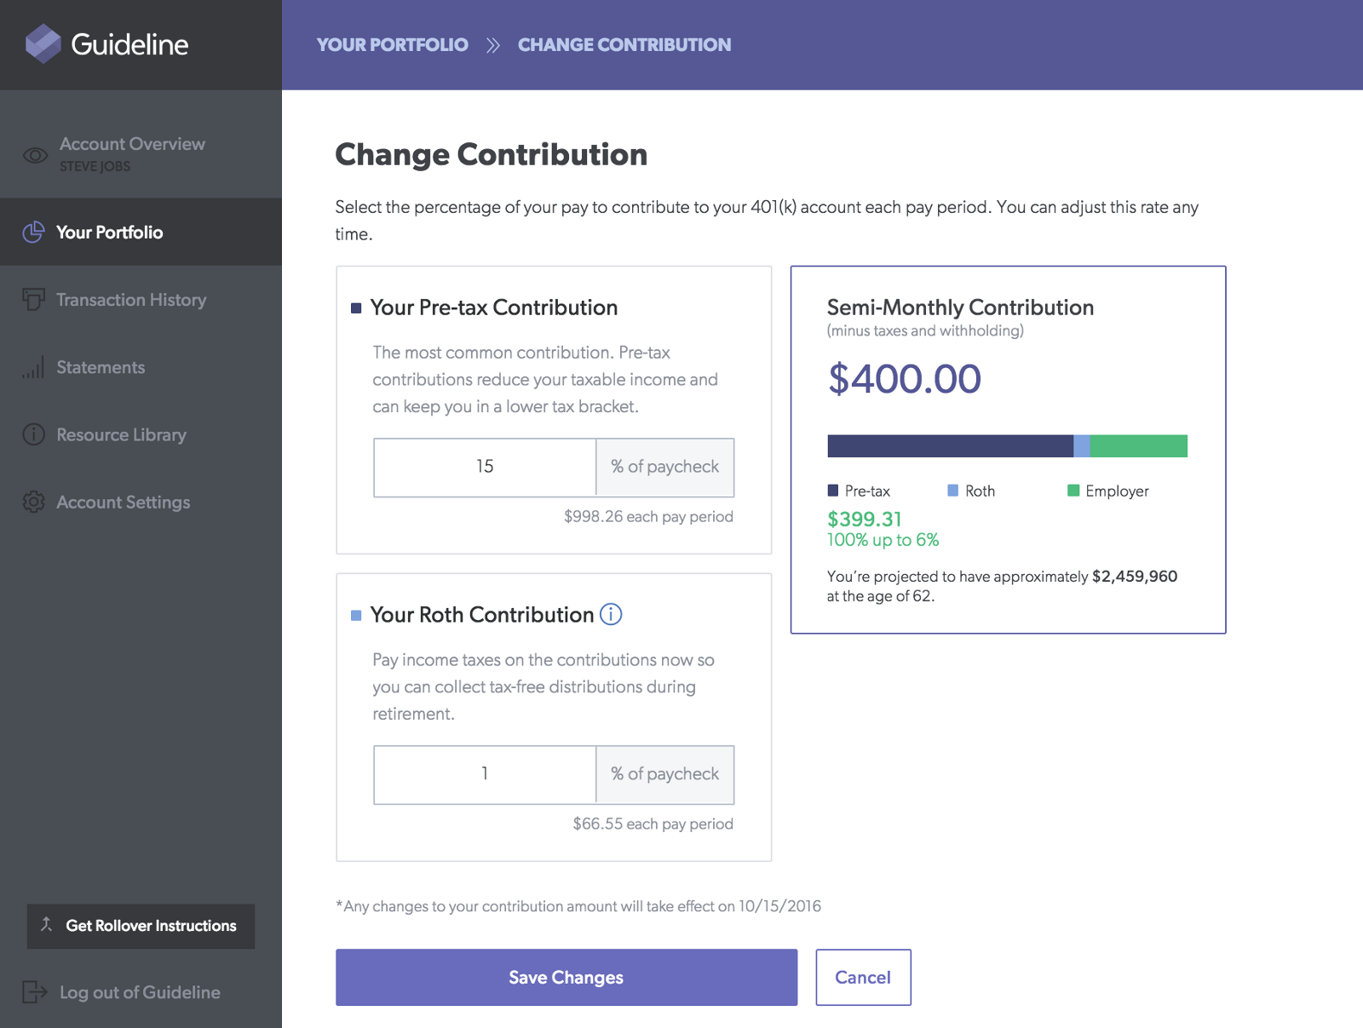Image resolution: width=1363 pixels, height=1028 pixels.
Task: Click the Guideline logo icon
Action: (43, 44)
